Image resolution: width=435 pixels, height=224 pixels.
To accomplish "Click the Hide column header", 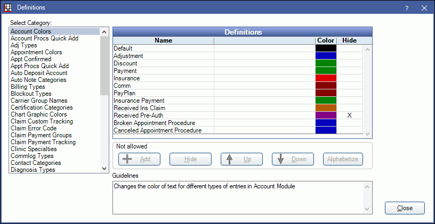I will [x=350, y=40].
